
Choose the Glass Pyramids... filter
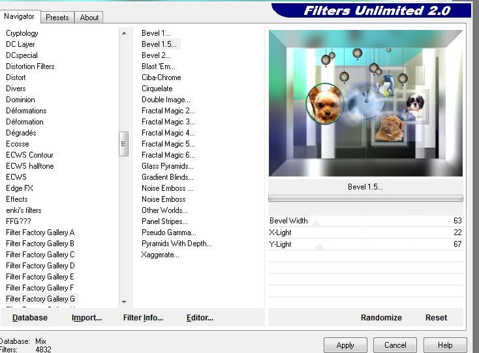[x=168, y=166]
